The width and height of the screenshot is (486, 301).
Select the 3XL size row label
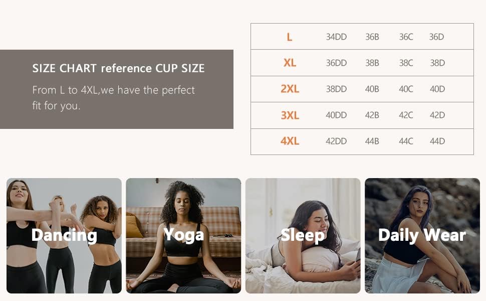click(x=290, y=115)
